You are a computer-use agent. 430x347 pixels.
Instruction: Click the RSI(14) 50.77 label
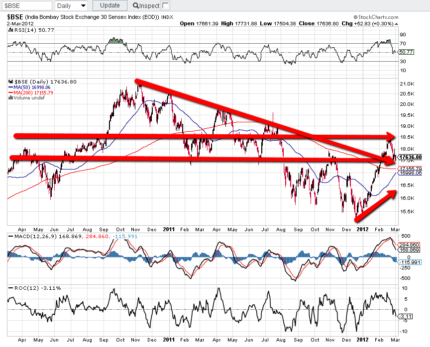(34, 30)
